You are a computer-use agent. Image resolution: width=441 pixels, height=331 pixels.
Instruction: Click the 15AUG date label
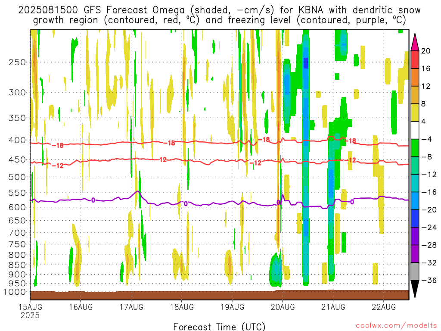(30, 307)
